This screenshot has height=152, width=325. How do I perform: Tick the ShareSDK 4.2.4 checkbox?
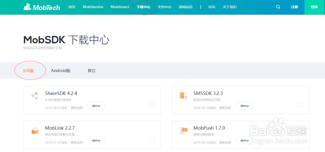pyautogui.click(x=152, y=105)
